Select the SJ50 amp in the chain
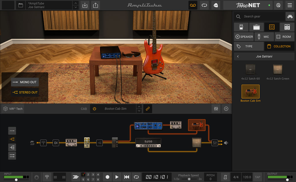296x182 pixels. click(148, 143)
